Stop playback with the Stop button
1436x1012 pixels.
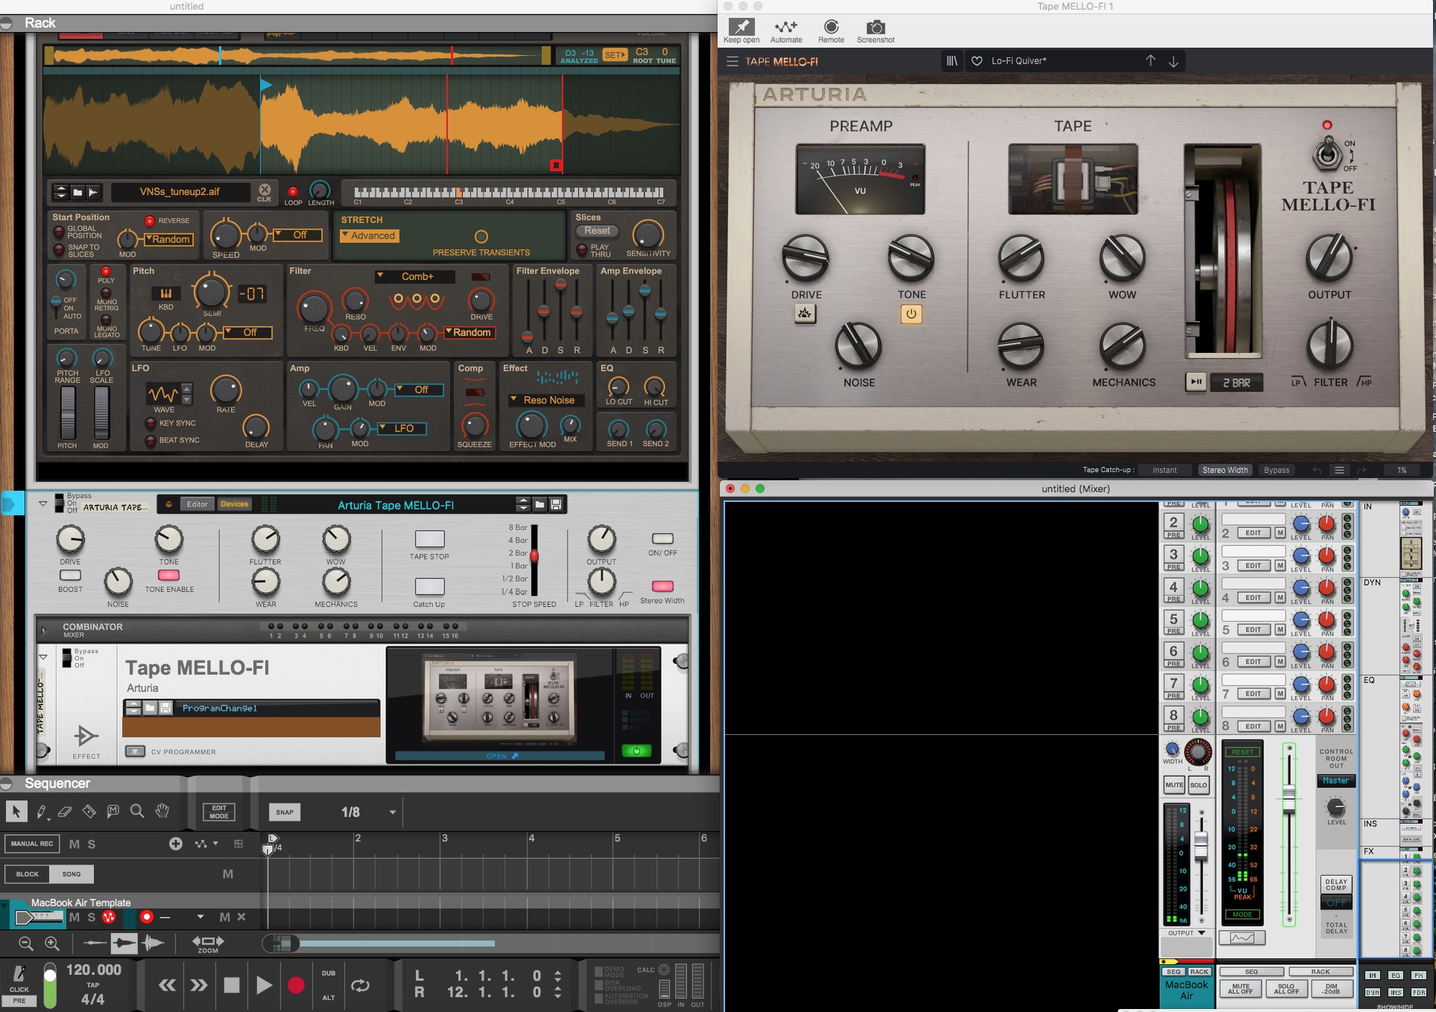coord(232,985)
